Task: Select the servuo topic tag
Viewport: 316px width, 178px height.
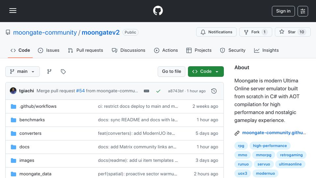Action: (x=264, y=164)
